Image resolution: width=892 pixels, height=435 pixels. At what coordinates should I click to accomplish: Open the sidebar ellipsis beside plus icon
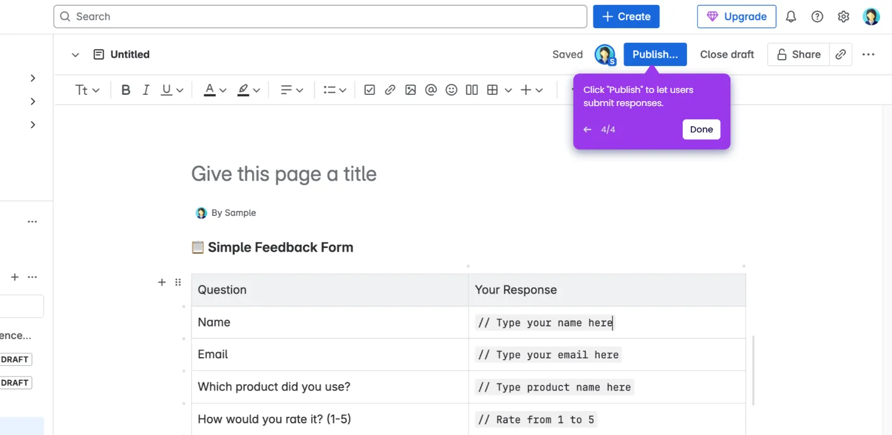(x=33, y=277)
